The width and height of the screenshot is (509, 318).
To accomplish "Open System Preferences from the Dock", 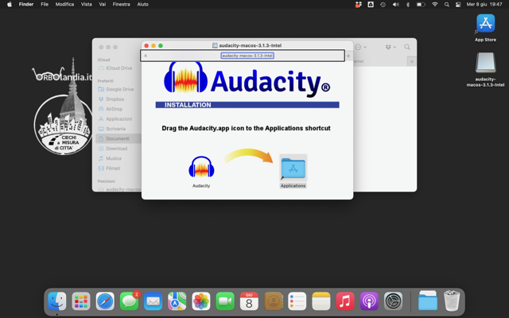I will point(393,301).
